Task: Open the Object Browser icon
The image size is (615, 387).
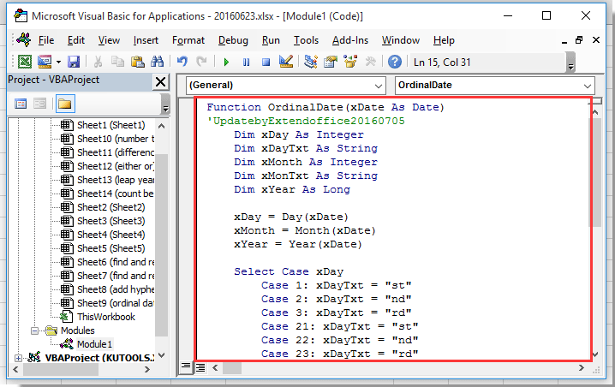Action: pos(350,62)
